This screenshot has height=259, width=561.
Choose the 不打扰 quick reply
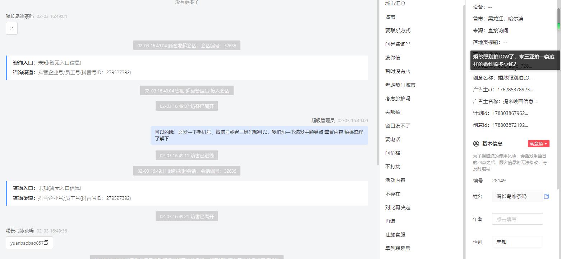point(393,167)
